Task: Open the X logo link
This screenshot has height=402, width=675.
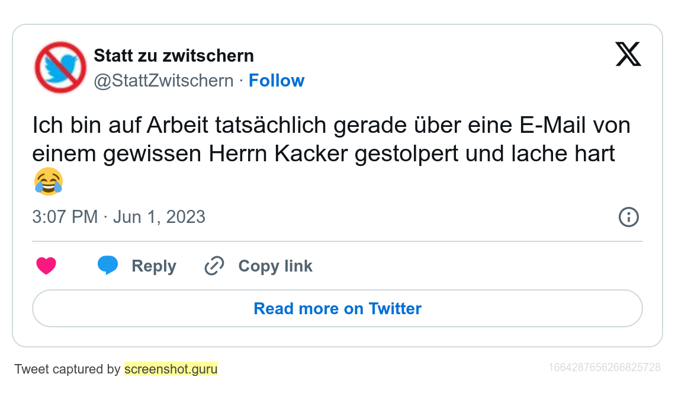Action: tap(628, 55)
